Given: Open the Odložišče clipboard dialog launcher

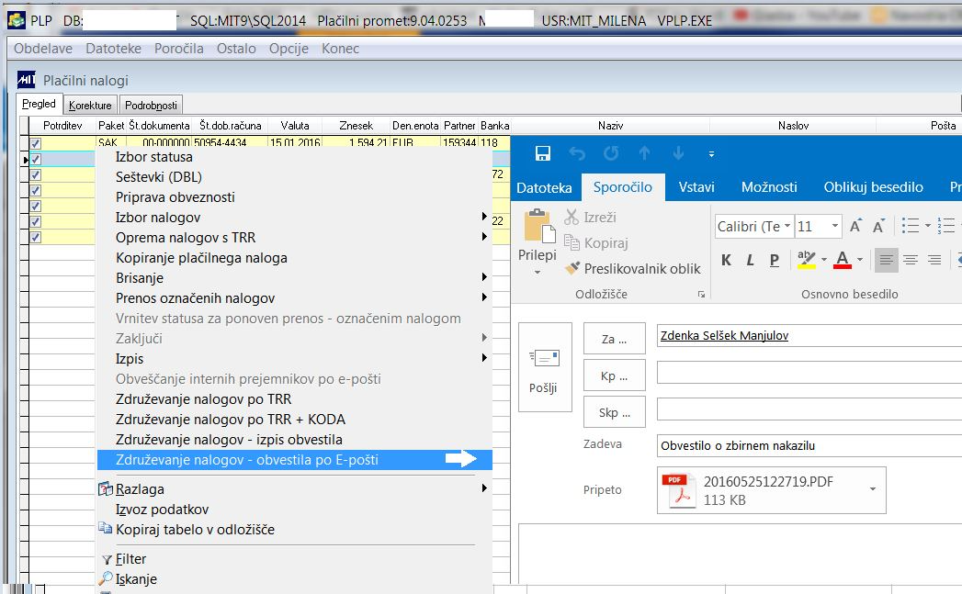Looking at the screenshot, I should 701,295.
